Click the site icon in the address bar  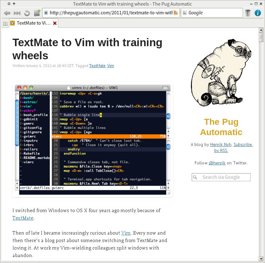click(x=46, y=13)
